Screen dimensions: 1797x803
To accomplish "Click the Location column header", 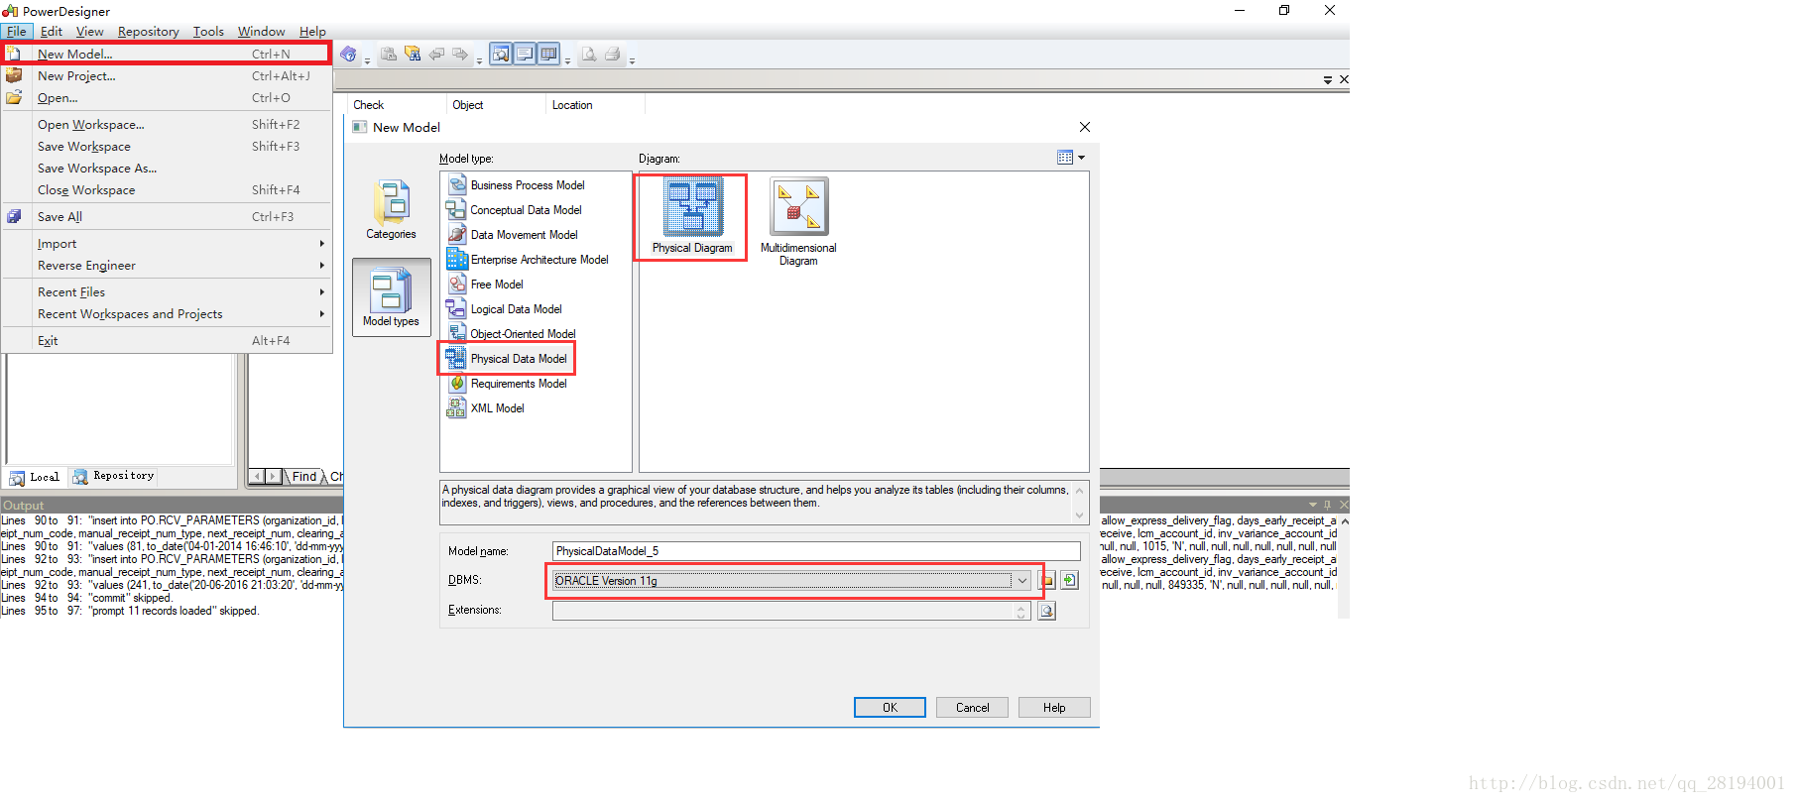I will 595,105.
